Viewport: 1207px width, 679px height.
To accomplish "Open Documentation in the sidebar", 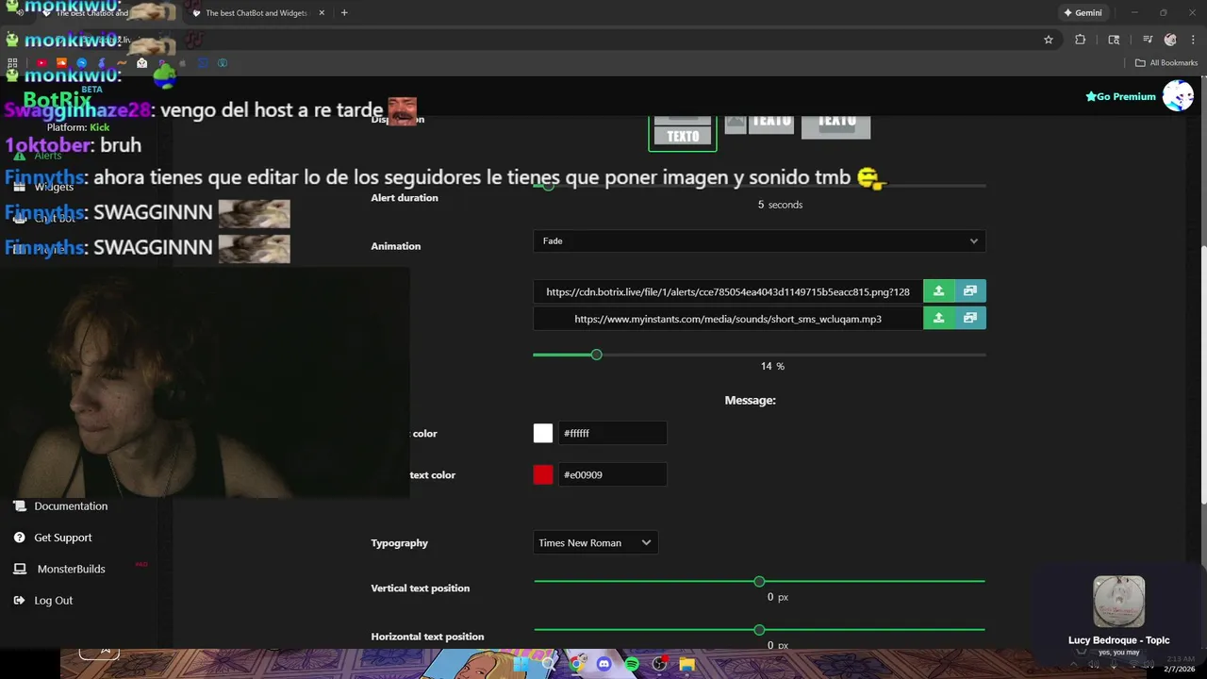I will [61, 506].
